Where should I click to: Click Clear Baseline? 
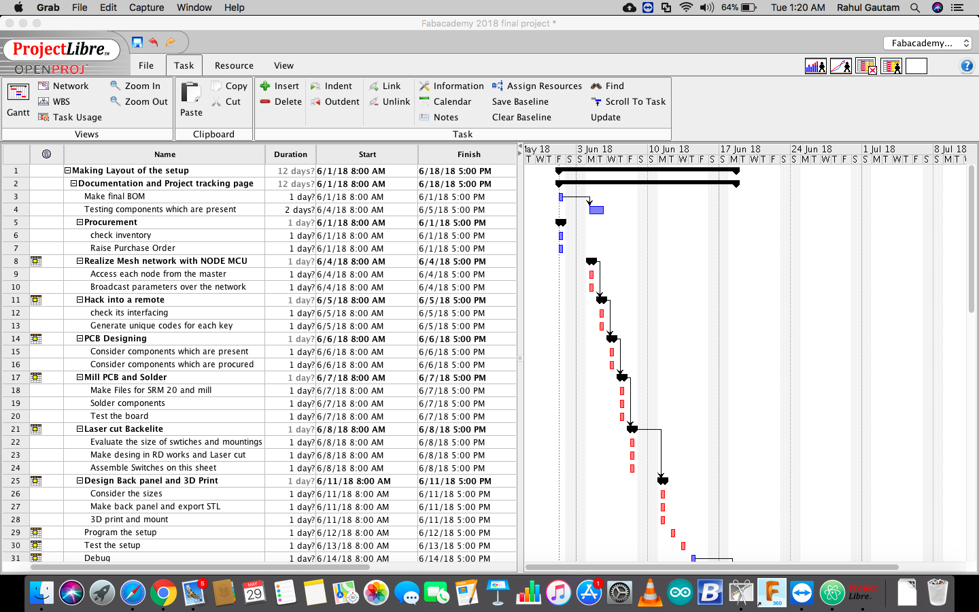[521, 118]
